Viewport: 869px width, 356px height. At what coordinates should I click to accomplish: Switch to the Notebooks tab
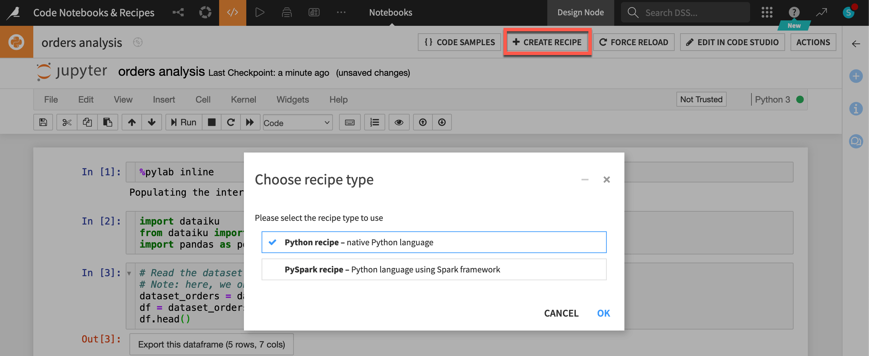[x=390, y=12]
